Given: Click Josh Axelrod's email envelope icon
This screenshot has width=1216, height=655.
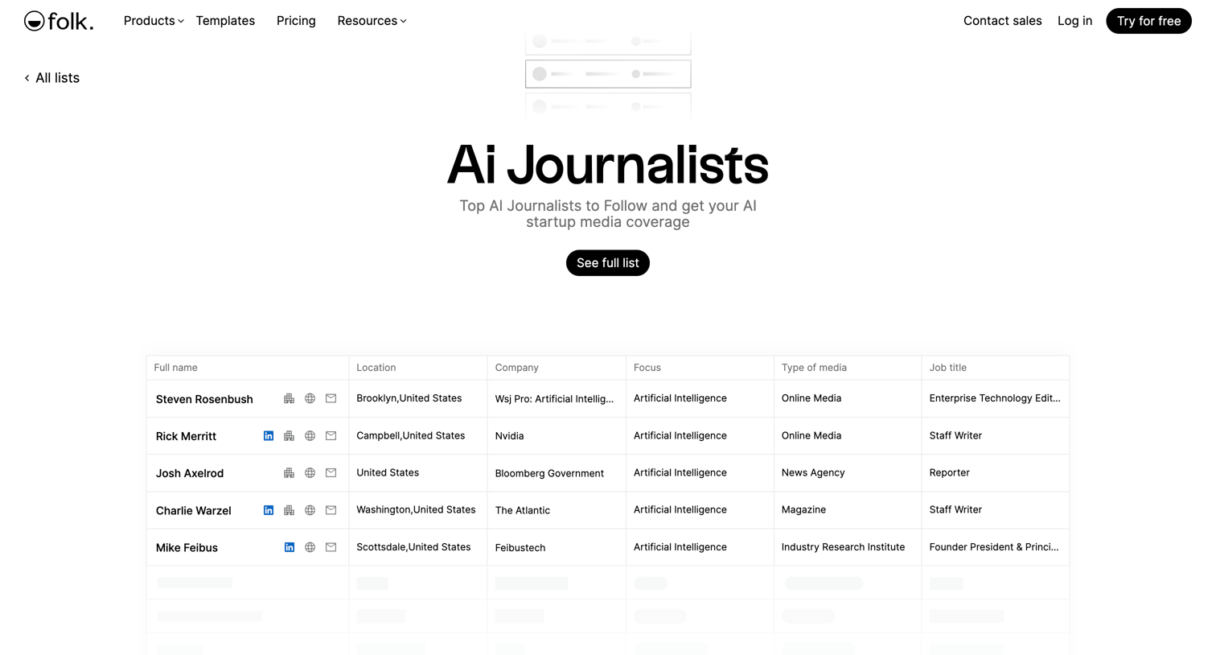Looking at the screenshot, I should pos(331,472).
